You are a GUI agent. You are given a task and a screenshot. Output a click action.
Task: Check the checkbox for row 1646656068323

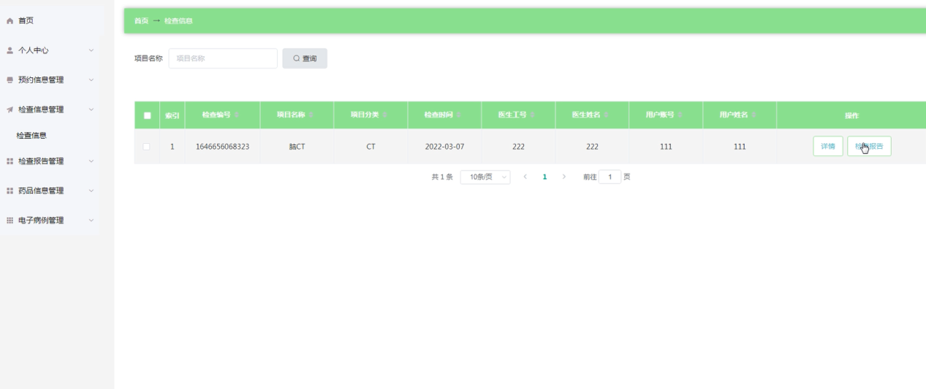[147, 147]
